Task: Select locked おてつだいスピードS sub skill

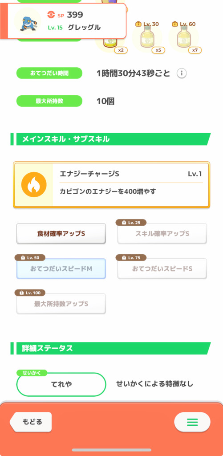Action: tap(162, 269)
